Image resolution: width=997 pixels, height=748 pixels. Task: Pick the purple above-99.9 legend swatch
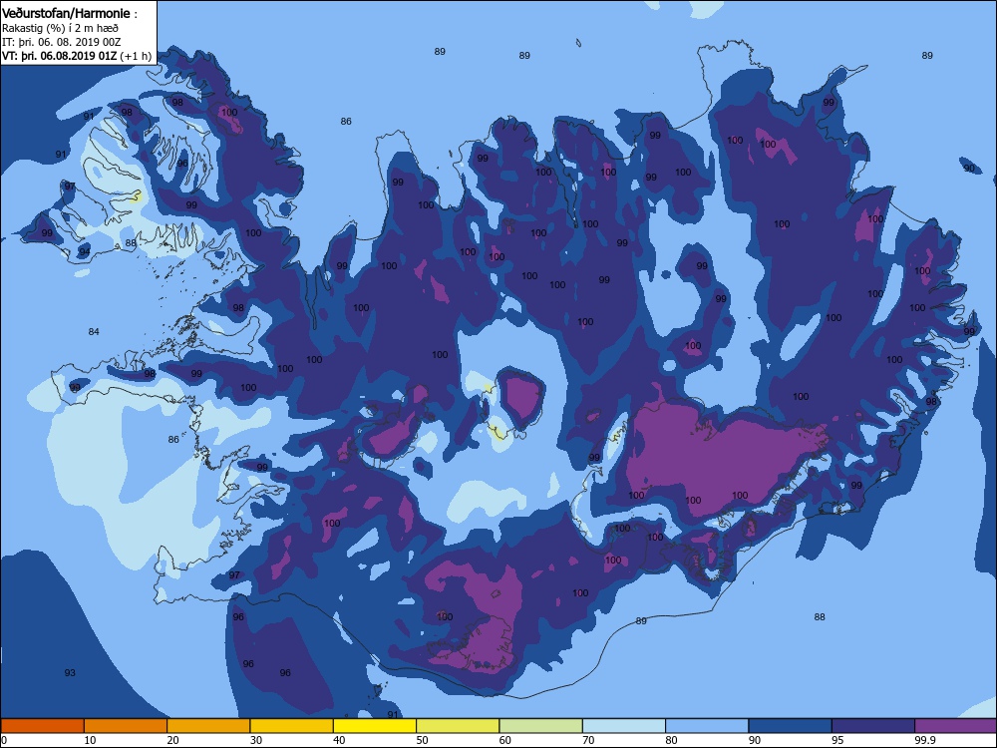coord(956,726)
